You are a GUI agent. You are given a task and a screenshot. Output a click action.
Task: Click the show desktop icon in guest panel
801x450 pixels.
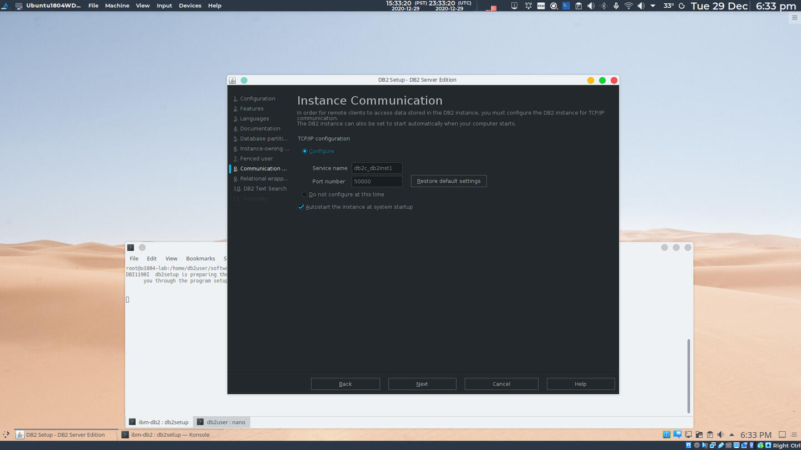[782, 434]
